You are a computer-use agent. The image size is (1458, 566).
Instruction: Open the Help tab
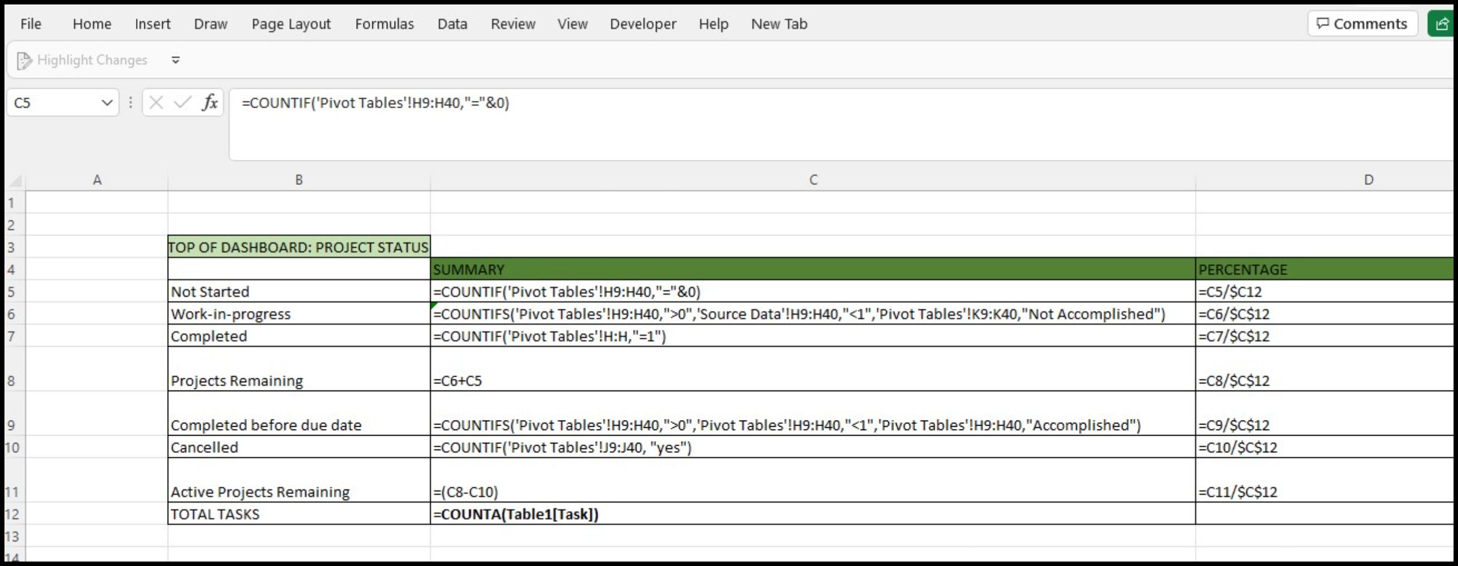713,24
